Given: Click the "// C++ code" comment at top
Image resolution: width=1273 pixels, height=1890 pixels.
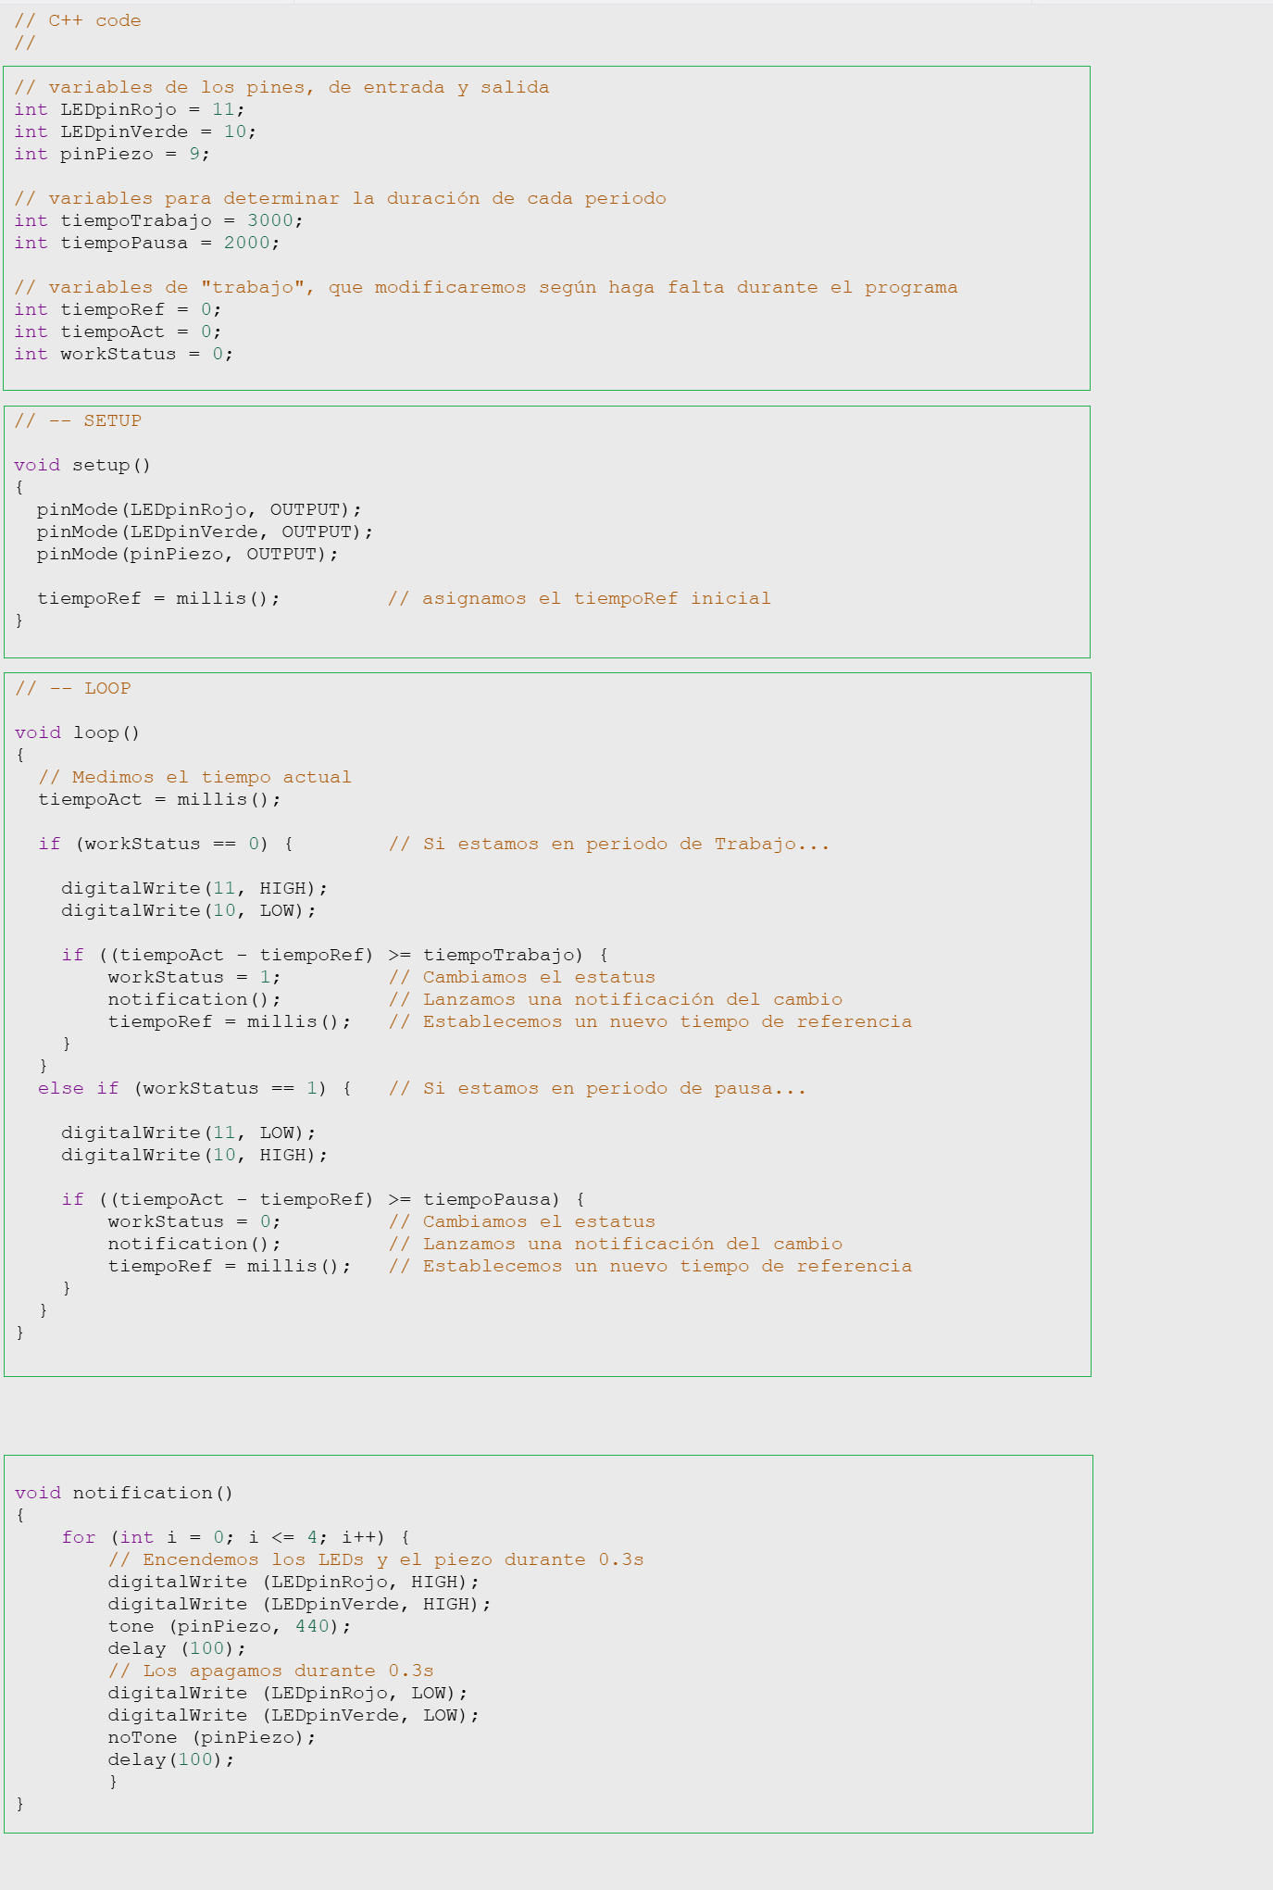Looking at the screenshot, I should (x=78, y=20).
